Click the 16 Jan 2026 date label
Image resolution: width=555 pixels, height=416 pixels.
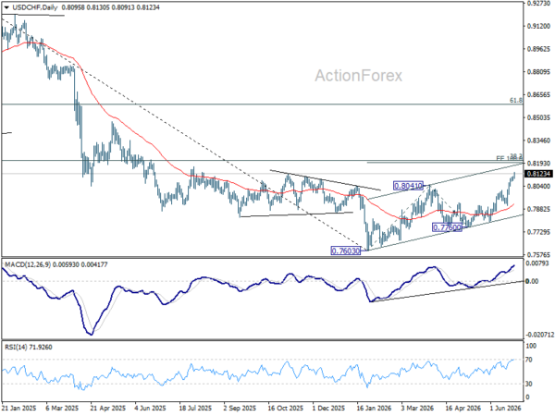click(x=374, y=409)
